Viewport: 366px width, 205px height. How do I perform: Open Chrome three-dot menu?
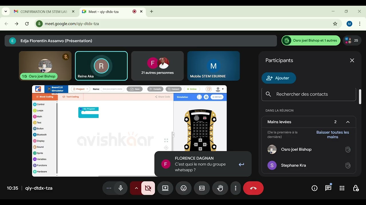coord(360,24)
